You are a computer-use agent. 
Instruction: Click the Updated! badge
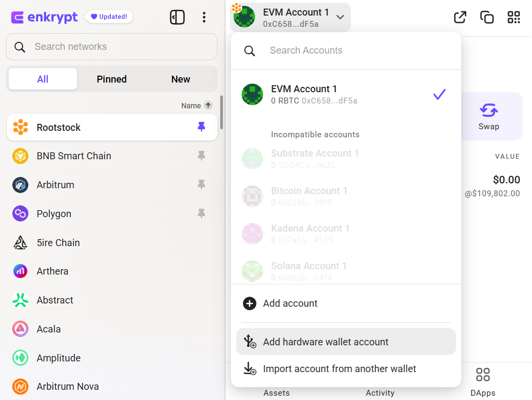(109, 17)
